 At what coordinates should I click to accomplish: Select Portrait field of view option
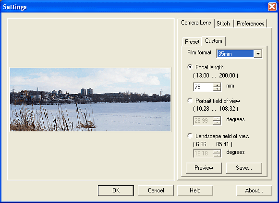point(190,101)
